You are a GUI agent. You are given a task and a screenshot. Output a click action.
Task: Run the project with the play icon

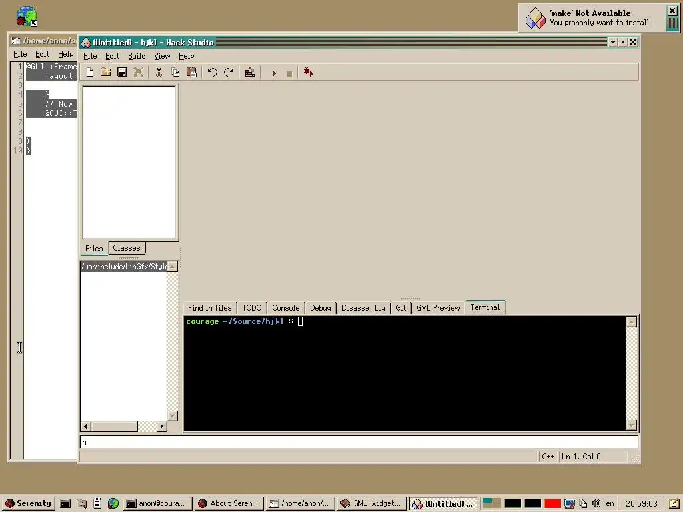click(x=274, y=73)
